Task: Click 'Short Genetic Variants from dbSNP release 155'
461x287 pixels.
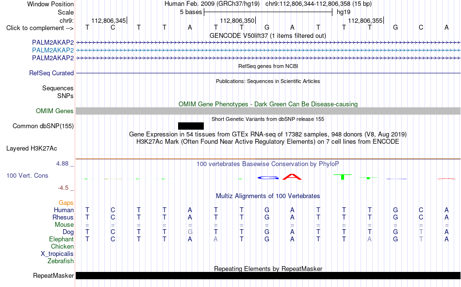Action: point(268,119)
